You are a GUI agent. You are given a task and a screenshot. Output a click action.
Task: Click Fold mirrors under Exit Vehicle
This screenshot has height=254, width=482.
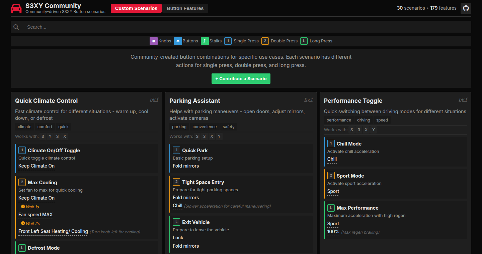coord(186,246)
